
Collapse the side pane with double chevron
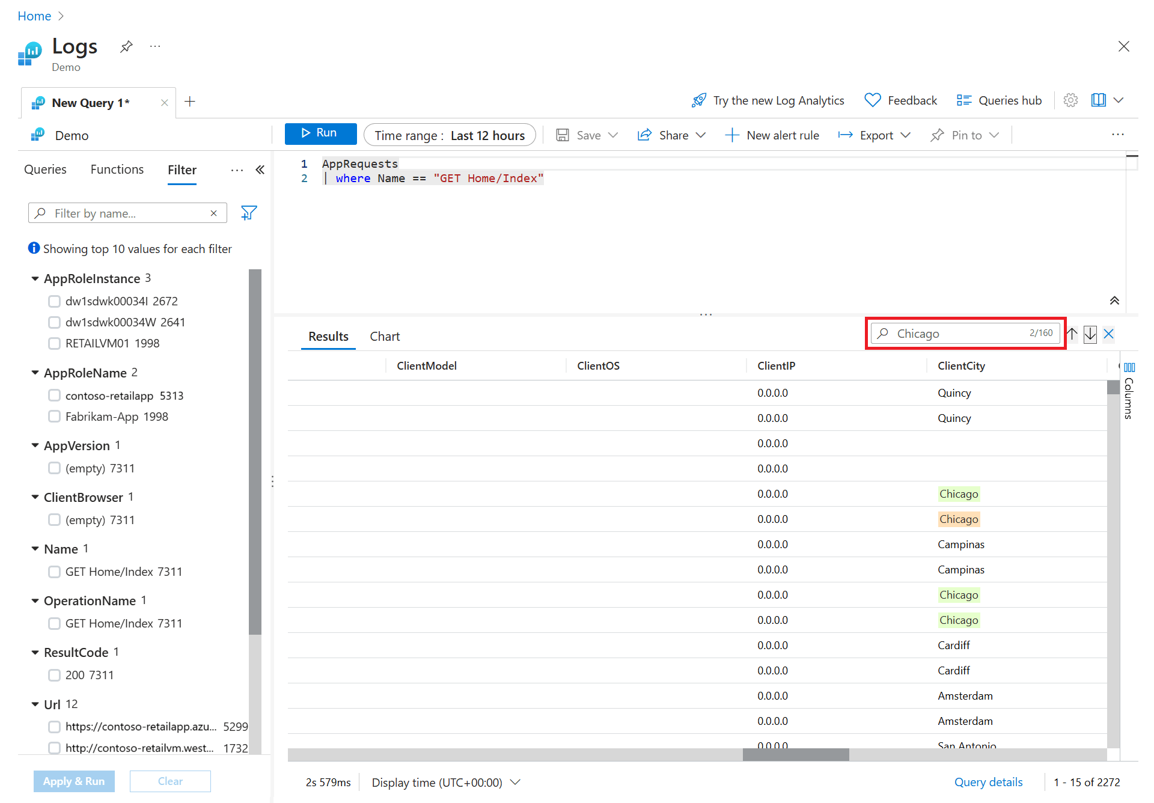(260, 170)
